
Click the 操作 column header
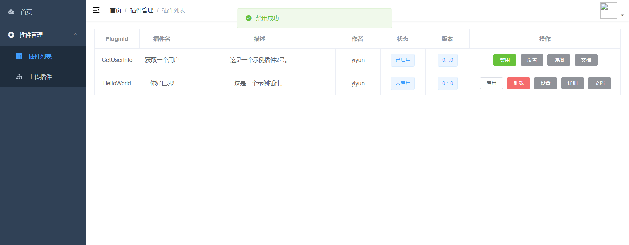(x=545, y=39)
